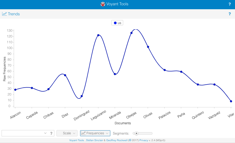Select the Diaz data point
Screen dimensions: 235x143
65,75
